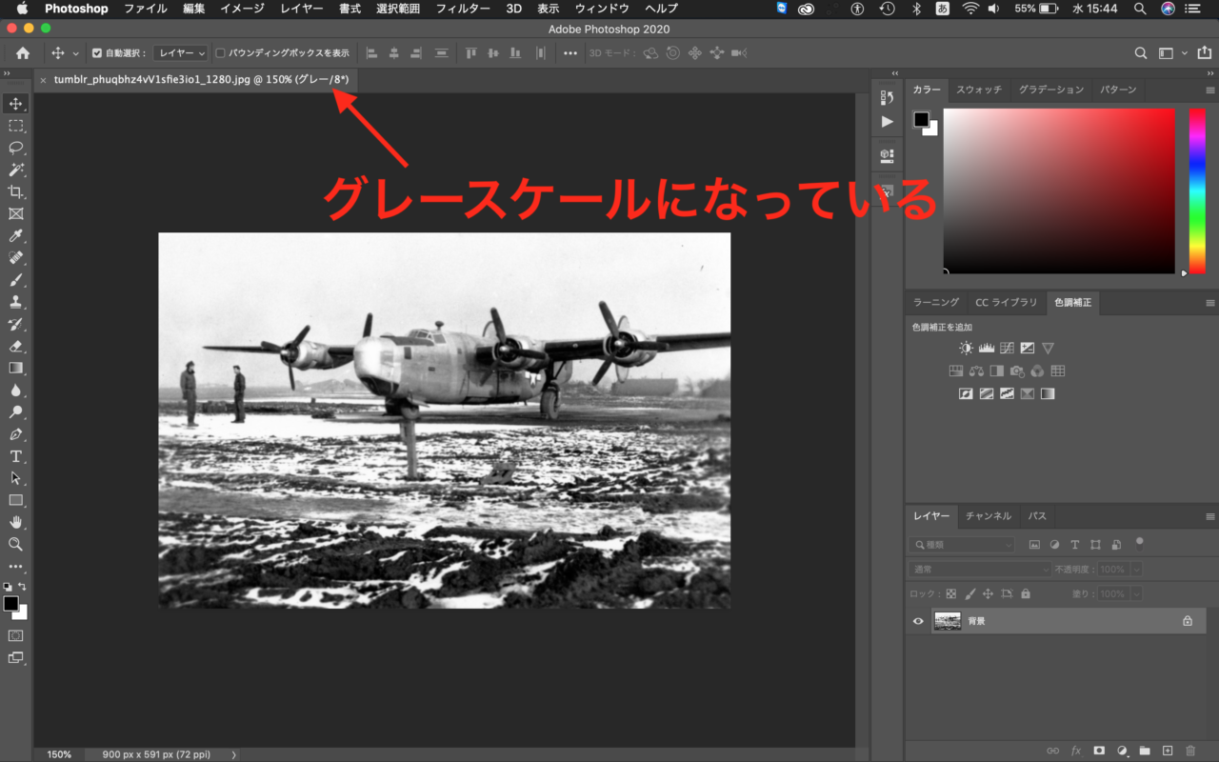Toggle 自動選択 checkbox
1219x762 pixels.
tap(96, 53)
